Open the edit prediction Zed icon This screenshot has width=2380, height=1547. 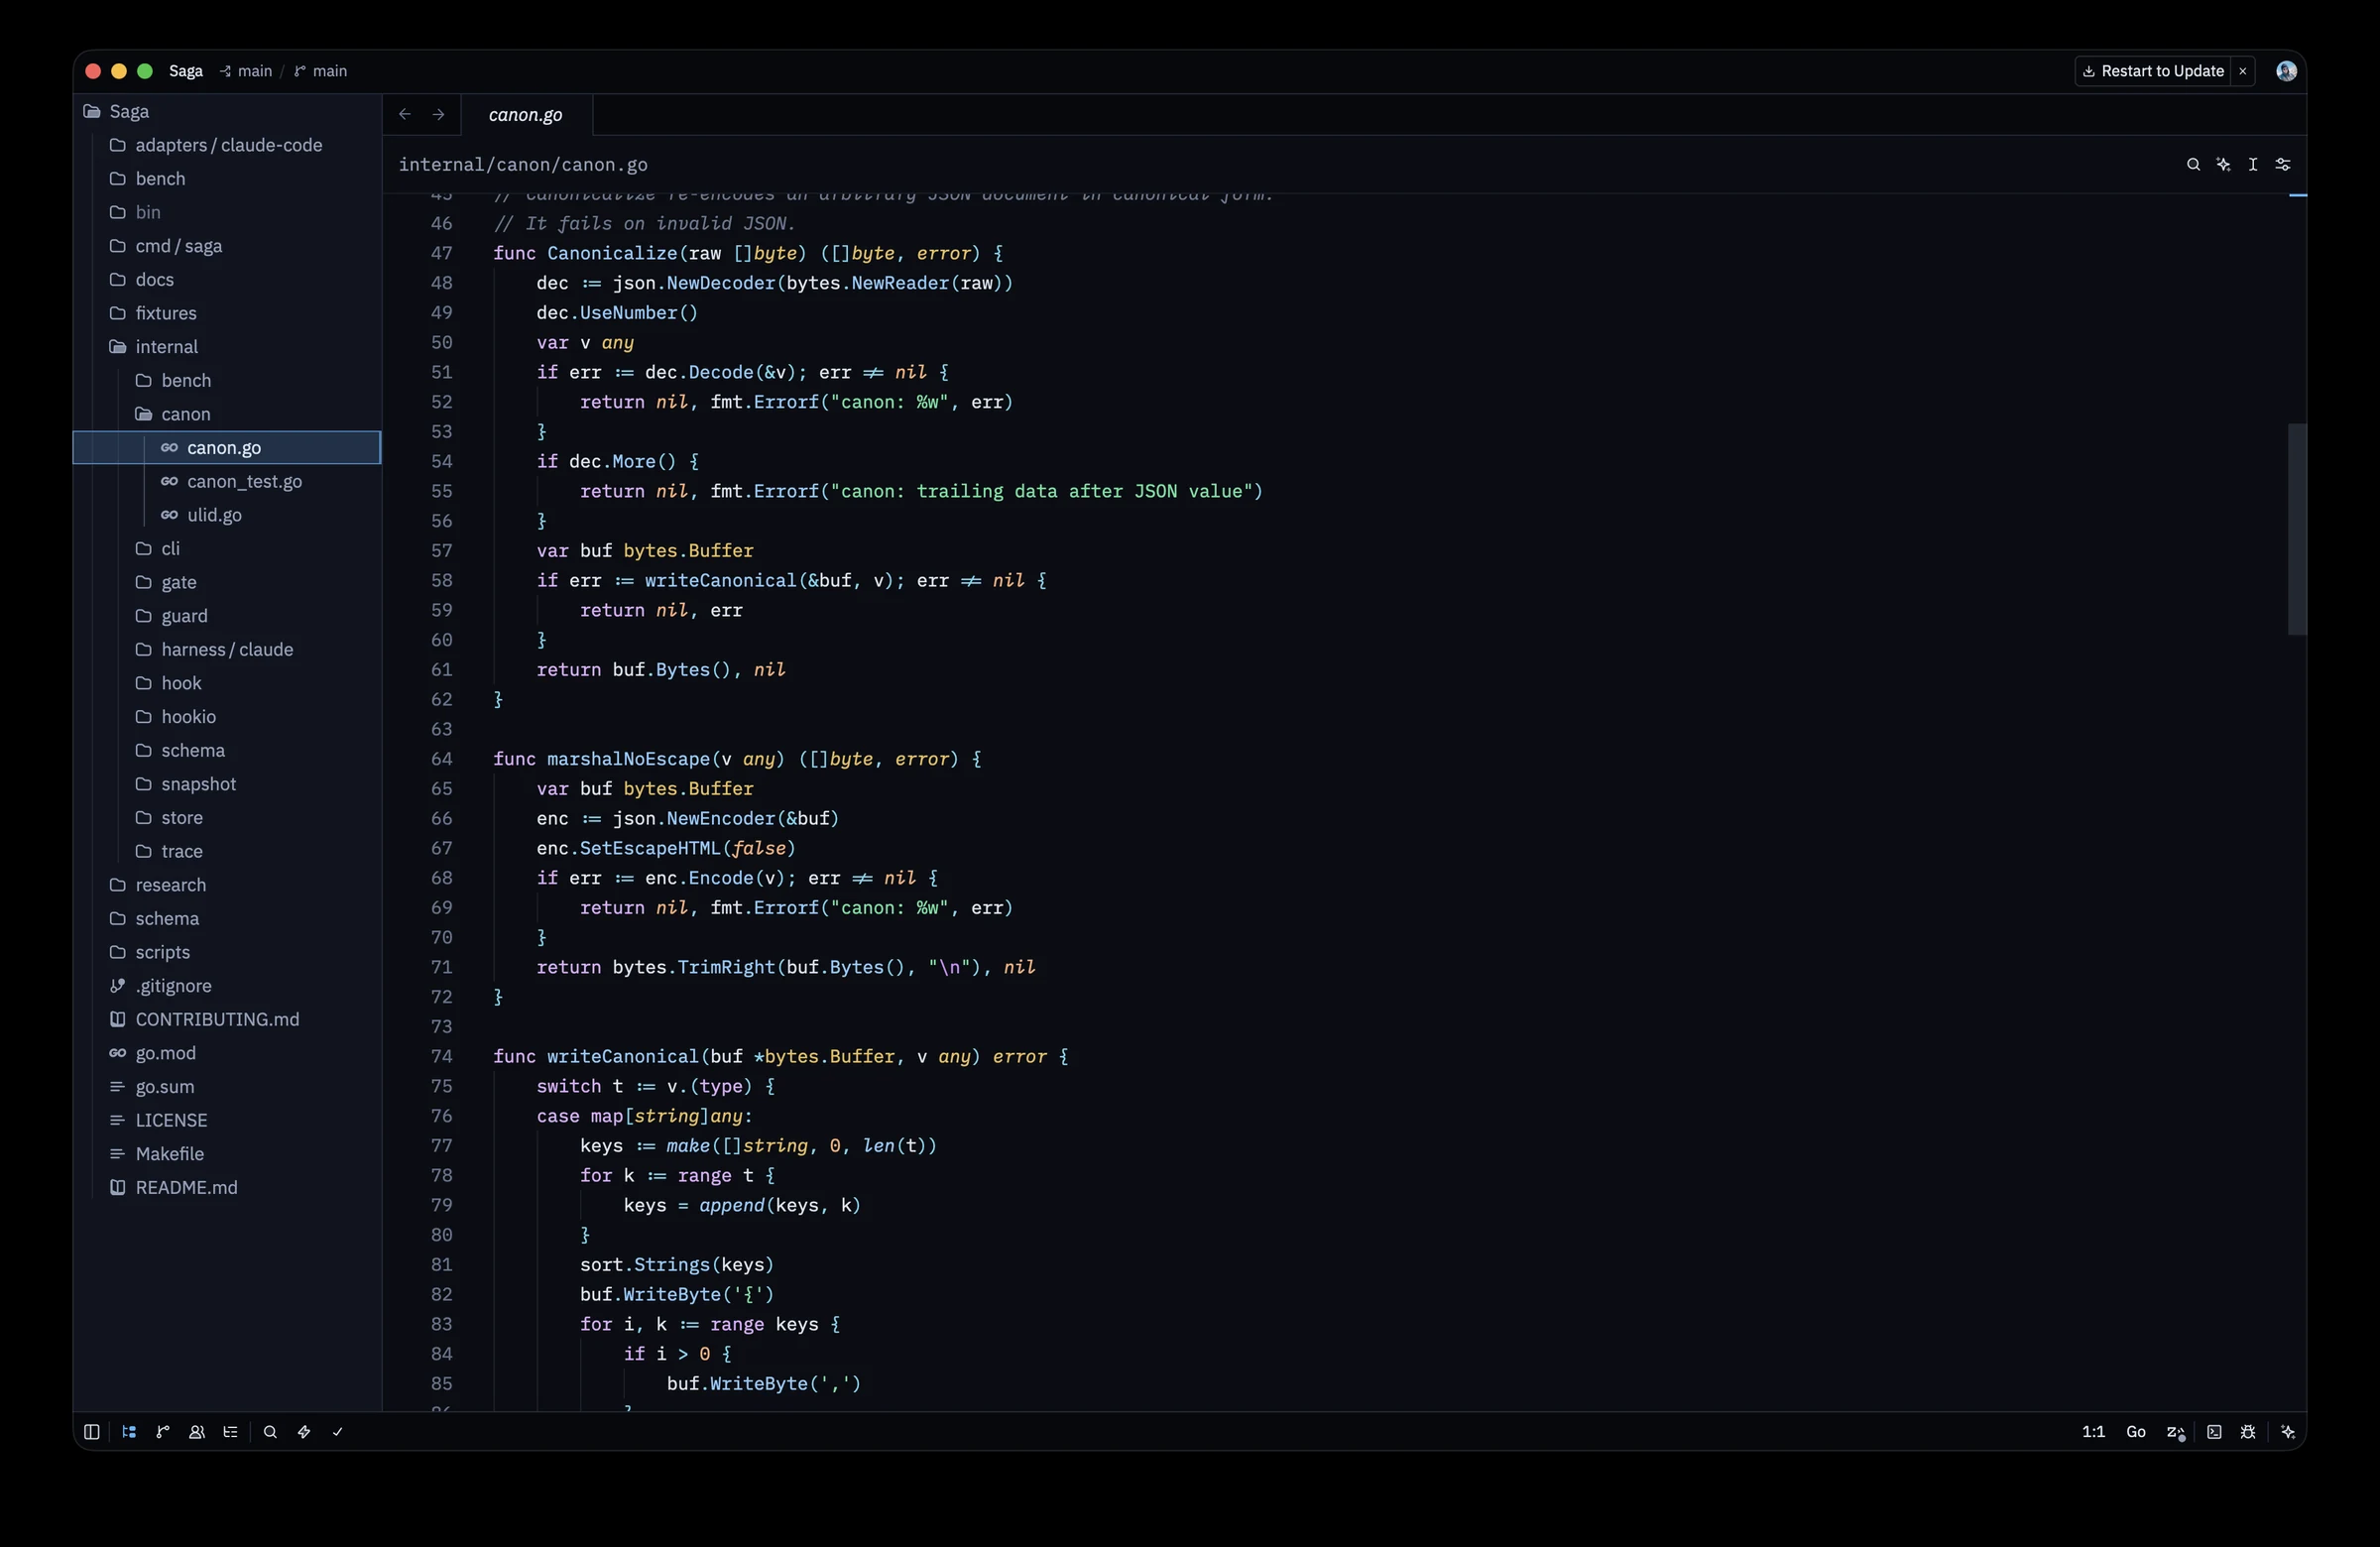(2176, 1432)
